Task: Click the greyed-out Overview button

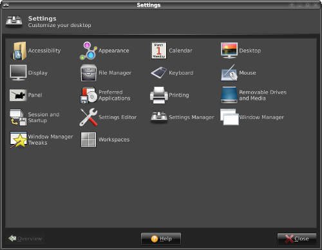Action: pos(25,238)
